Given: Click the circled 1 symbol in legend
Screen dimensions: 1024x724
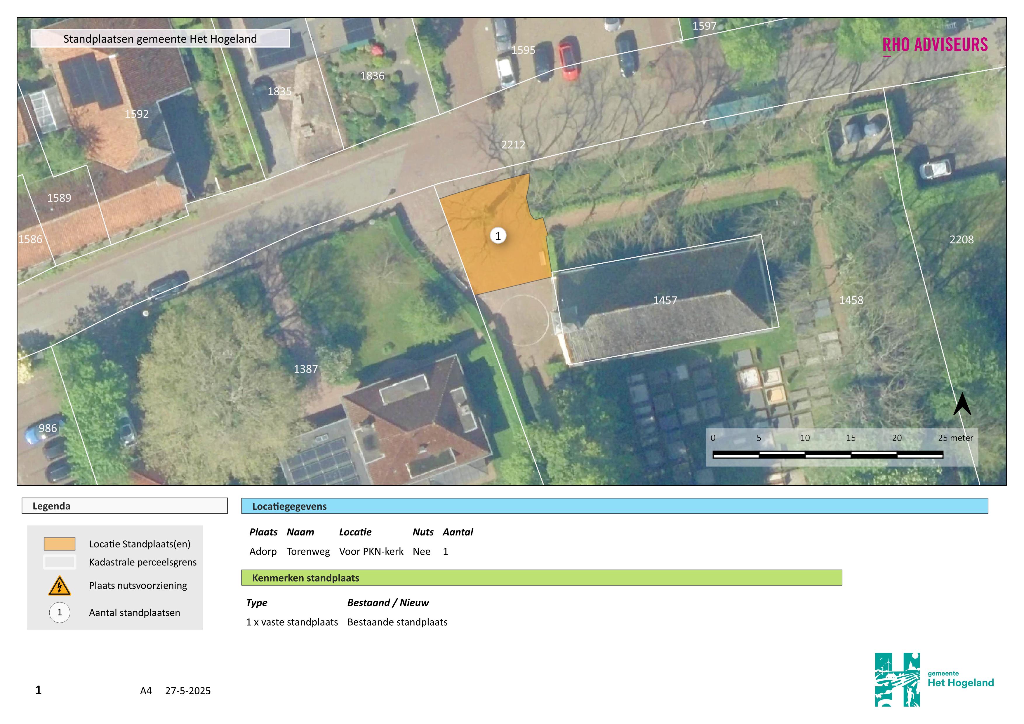Looking at the screenshot, I should pyautogui.click(x=59, y=612).
